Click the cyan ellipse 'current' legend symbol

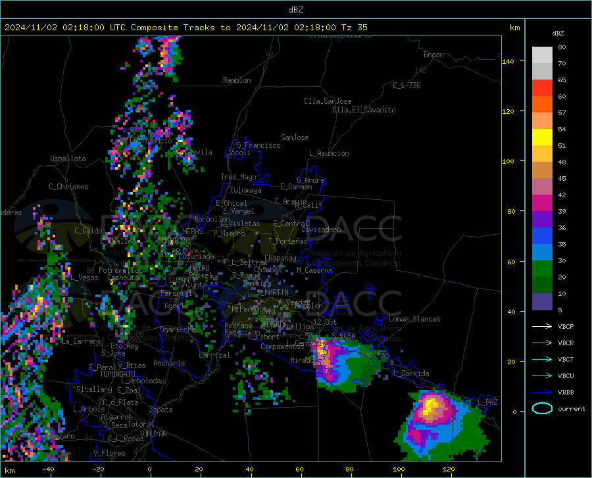[542, 408]
